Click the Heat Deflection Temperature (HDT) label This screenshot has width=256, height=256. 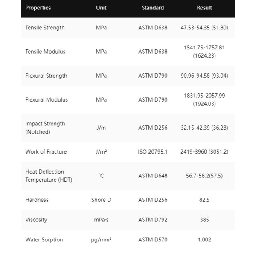(x=49, y=175)
